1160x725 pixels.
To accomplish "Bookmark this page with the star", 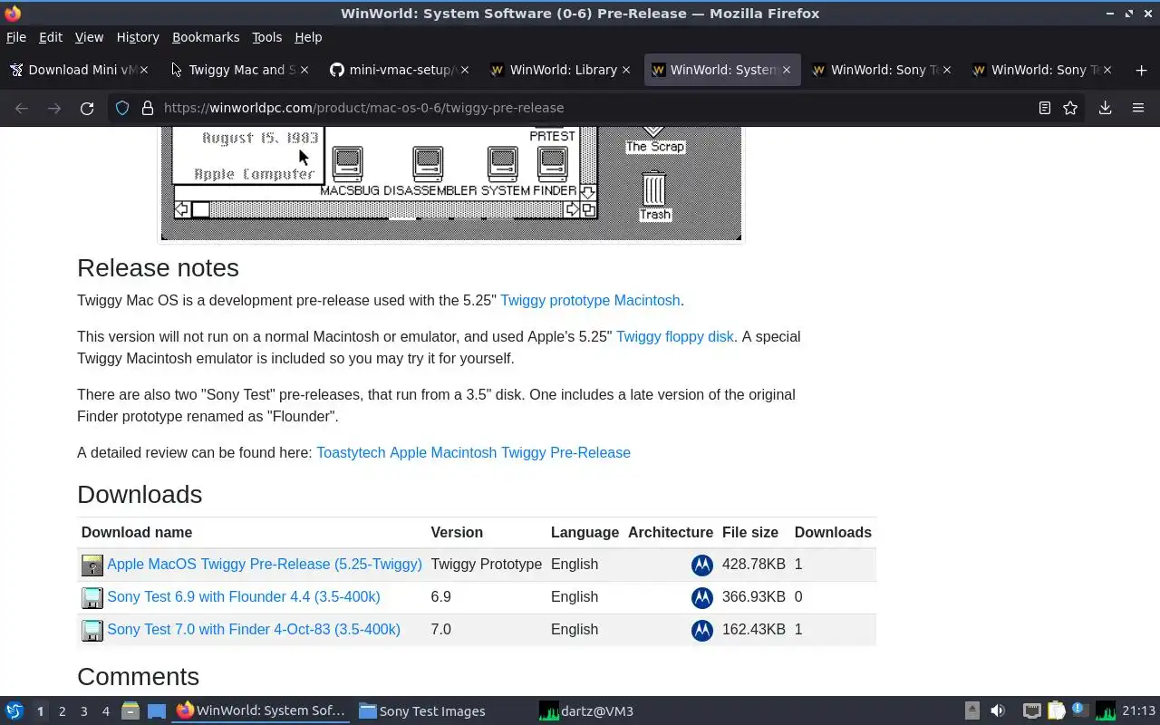I will tap(1070, 108).
